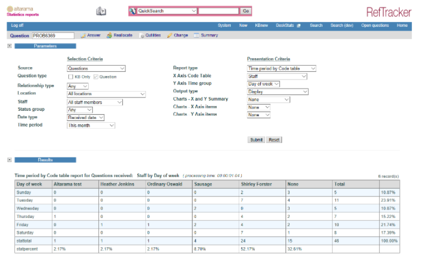Click the help icon beside the logo
The width and height of the screenshot is (421, 261).
pyautogui.click(x=101, y=11)
